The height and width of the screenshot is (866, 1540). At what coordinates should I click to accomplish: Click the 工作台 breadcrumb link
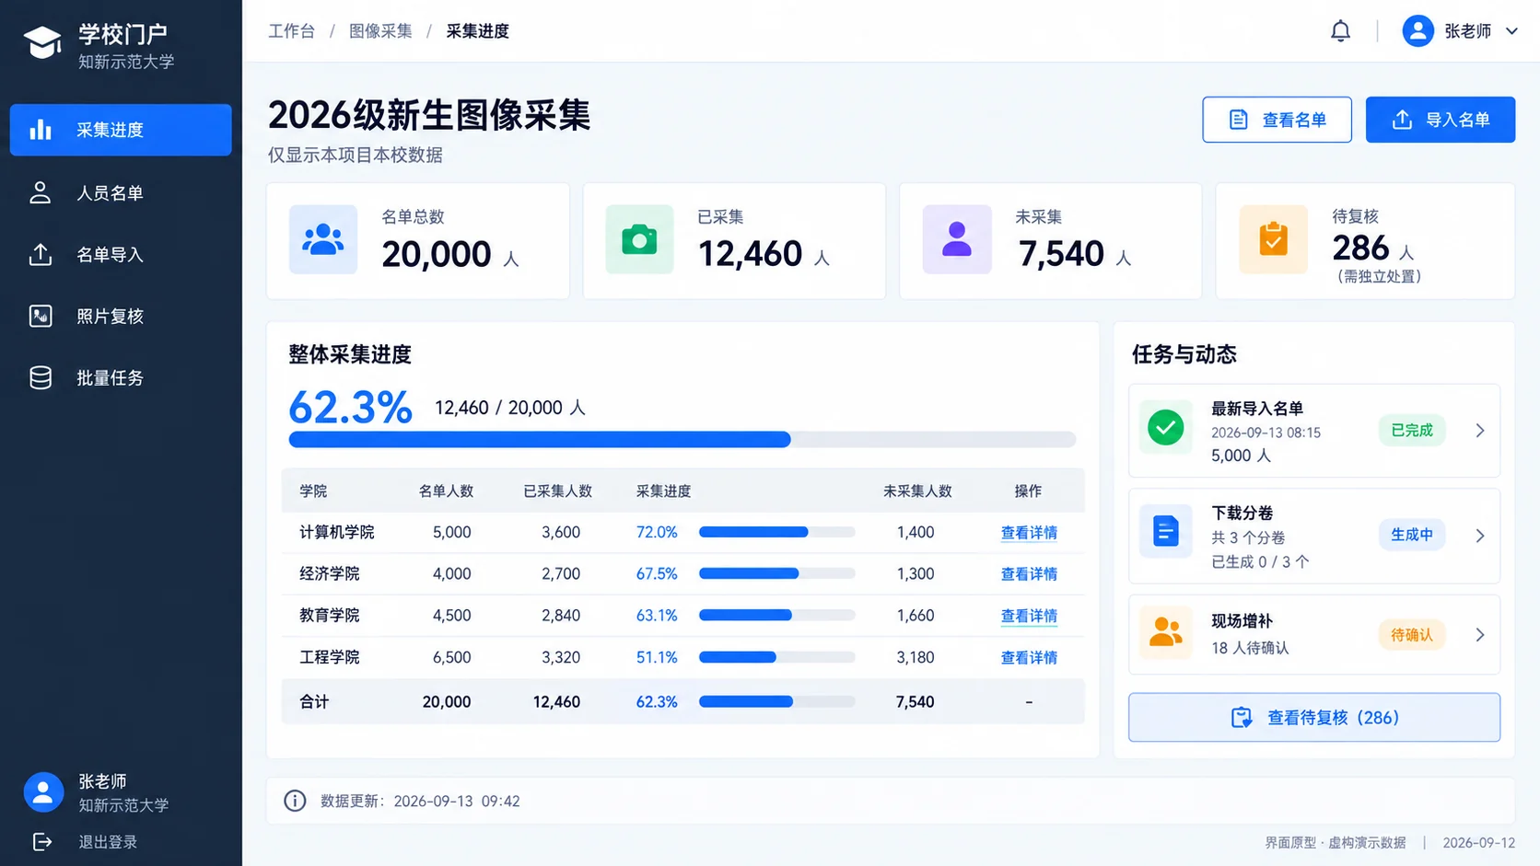[291, 31]
